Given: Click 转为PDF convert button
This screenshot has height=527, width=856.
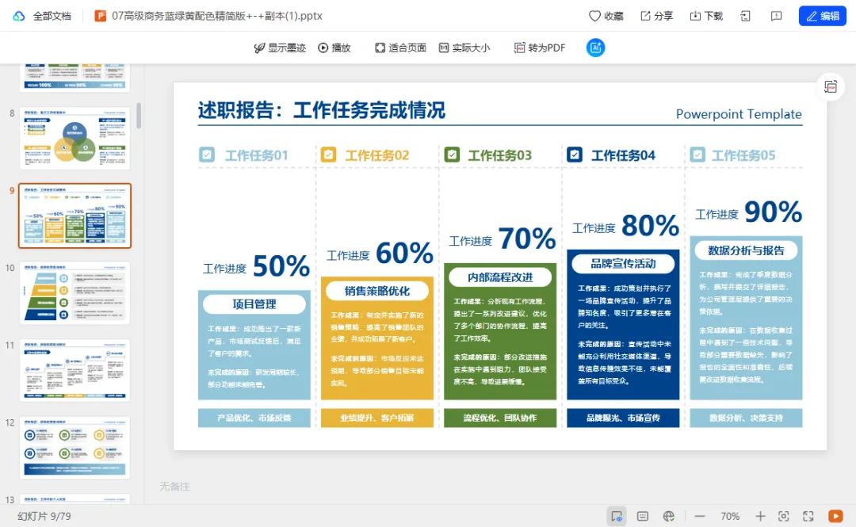Looking at the screenshot, I should pyautogui.click(x=540, y=48).
